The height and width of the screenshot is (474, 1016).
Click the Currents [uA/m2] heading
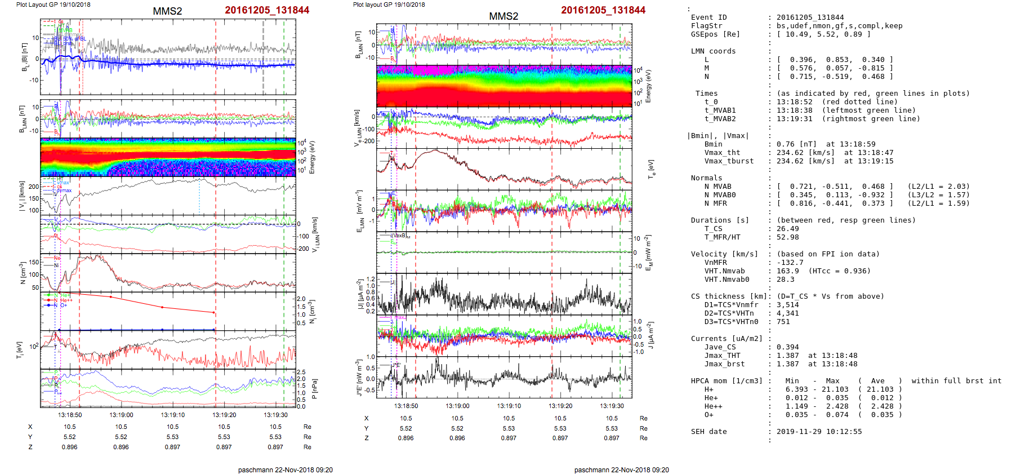tap(727, 339)
